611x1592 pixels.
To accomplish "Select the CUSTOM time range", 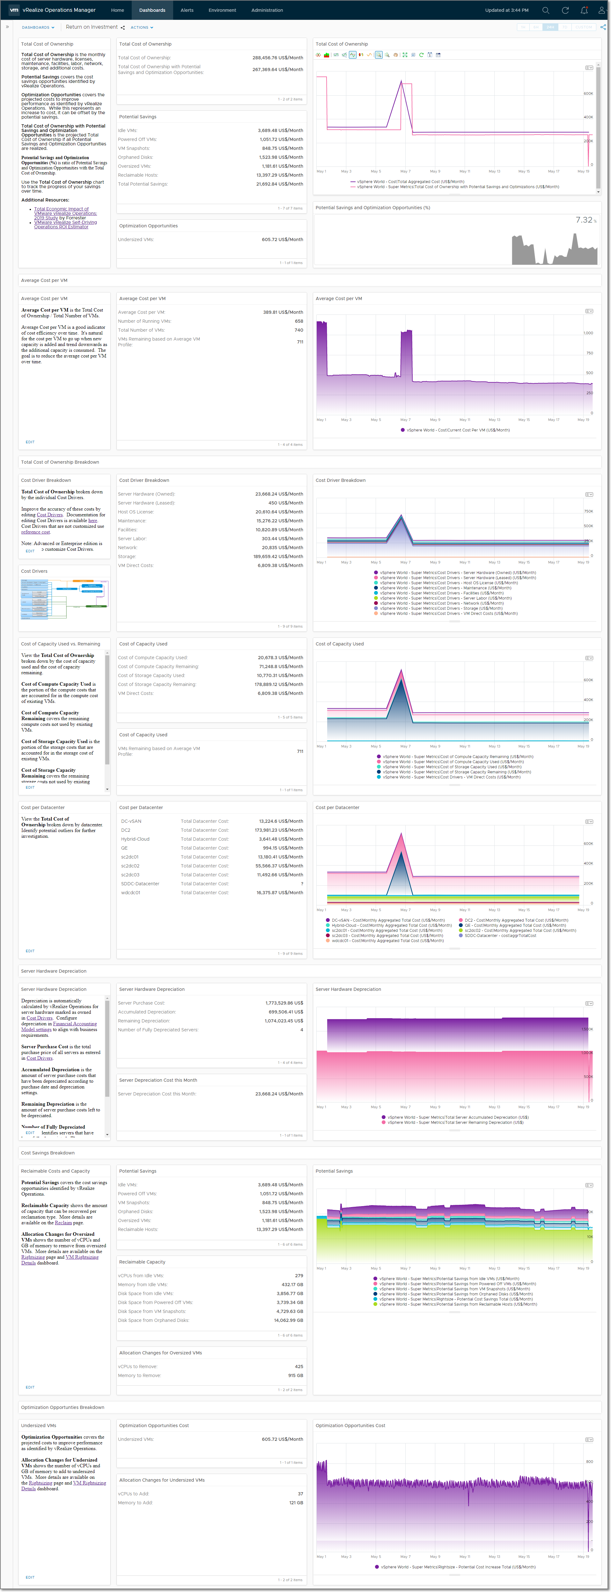I will point(583,27).
